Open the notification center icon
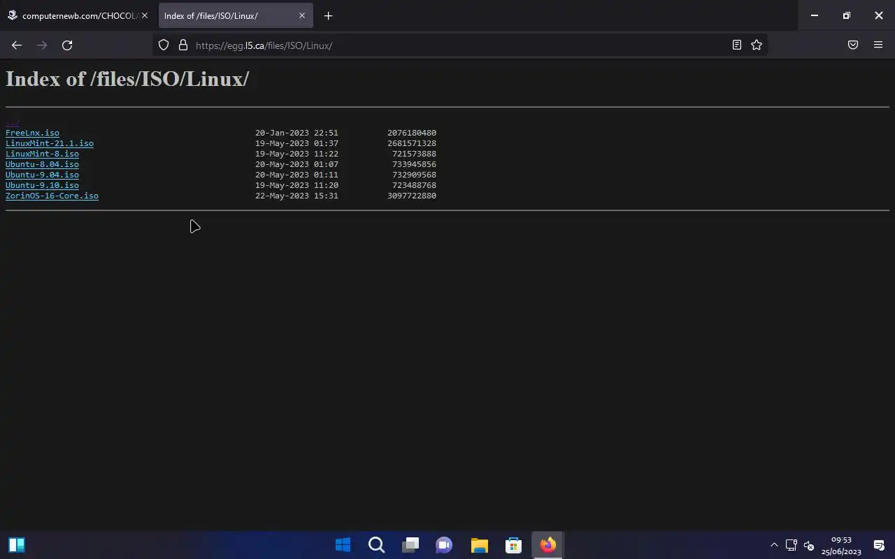895x559 pixels. click(879, 545)
